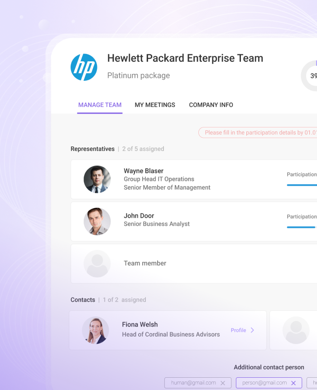Click Wayne Blaser's Participation progress bar

(302, 185)
